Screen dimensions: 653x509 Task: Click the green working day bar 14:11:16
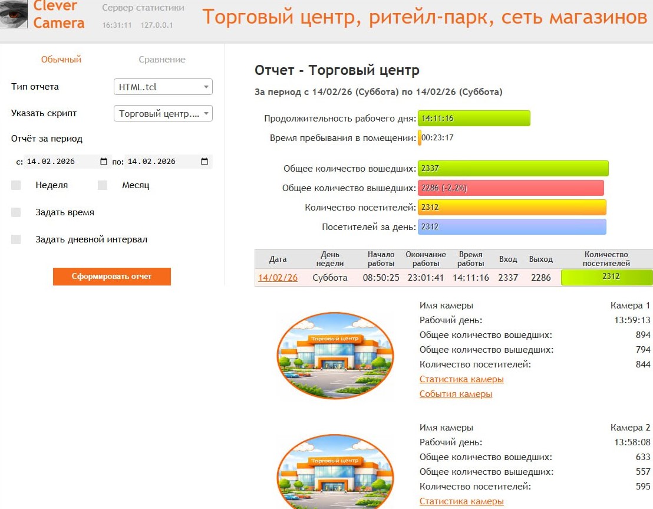[474, 118]
